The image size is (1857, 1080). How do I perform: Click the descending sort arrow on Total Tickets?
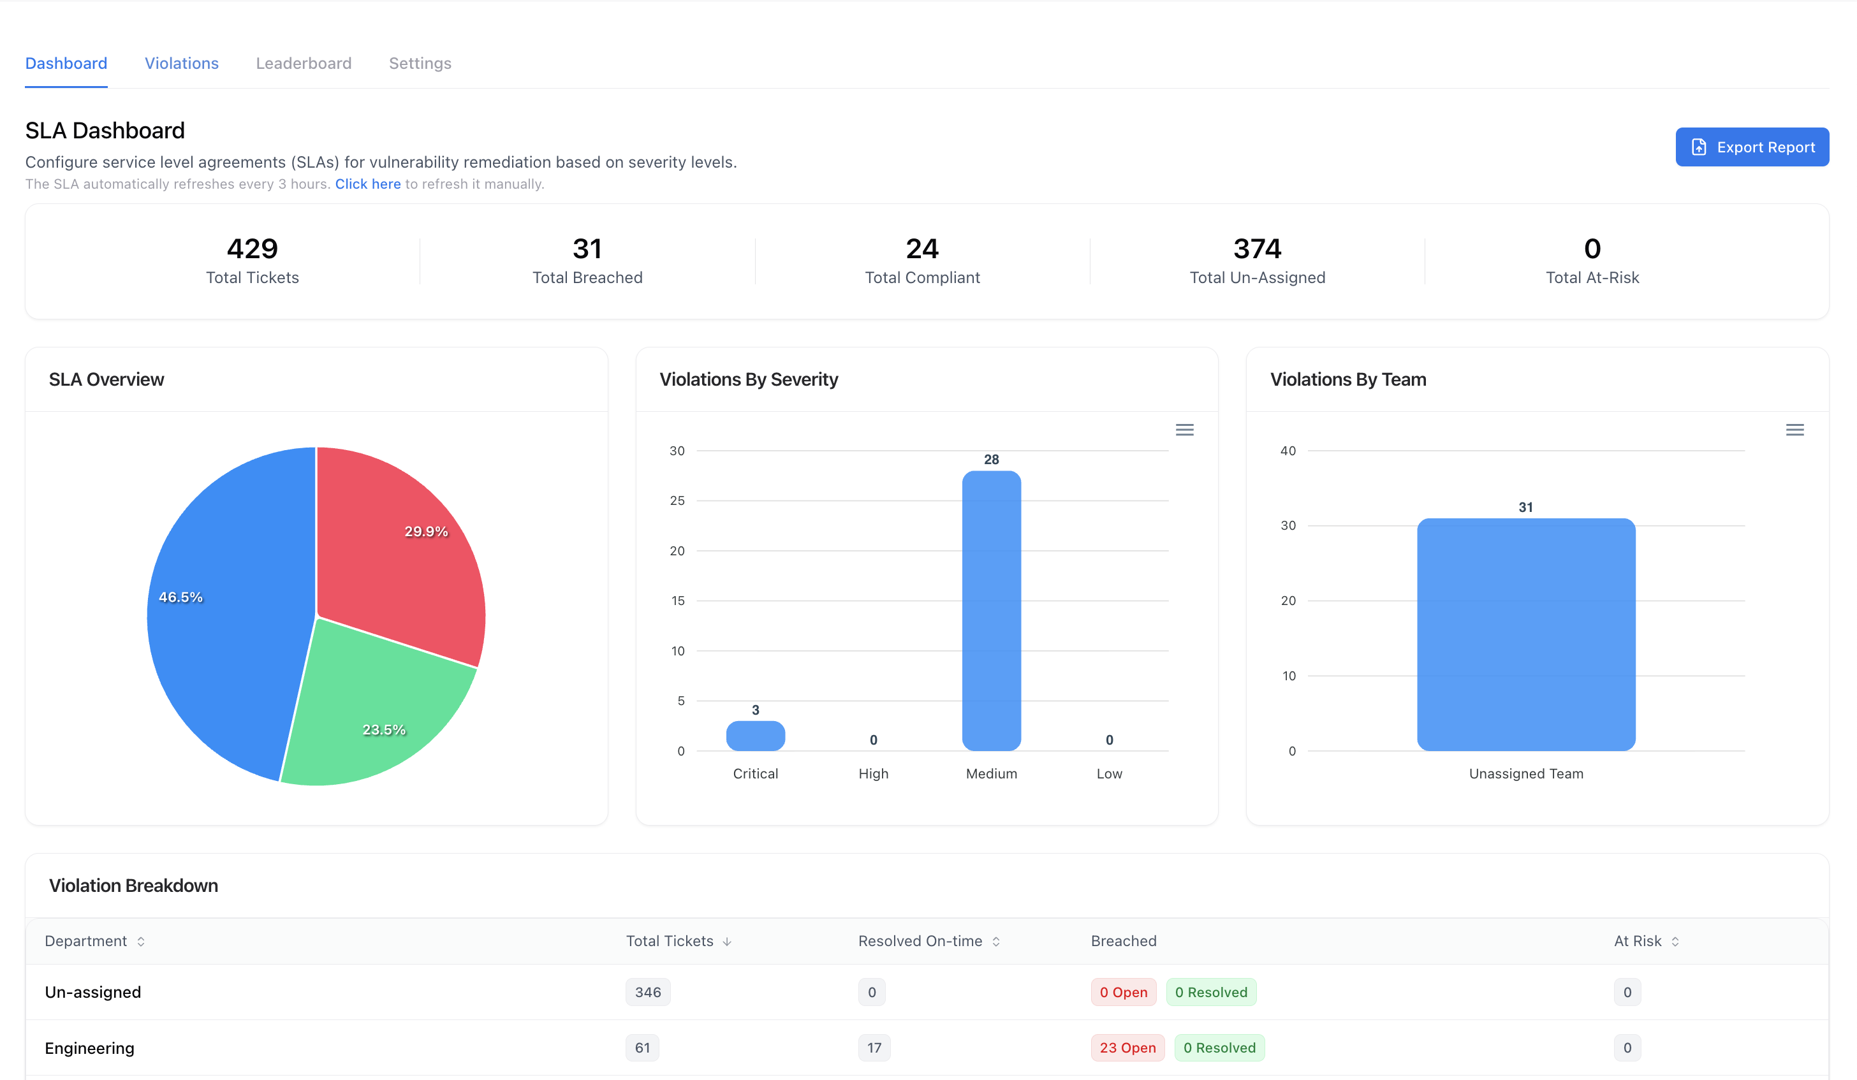[728, 941]
